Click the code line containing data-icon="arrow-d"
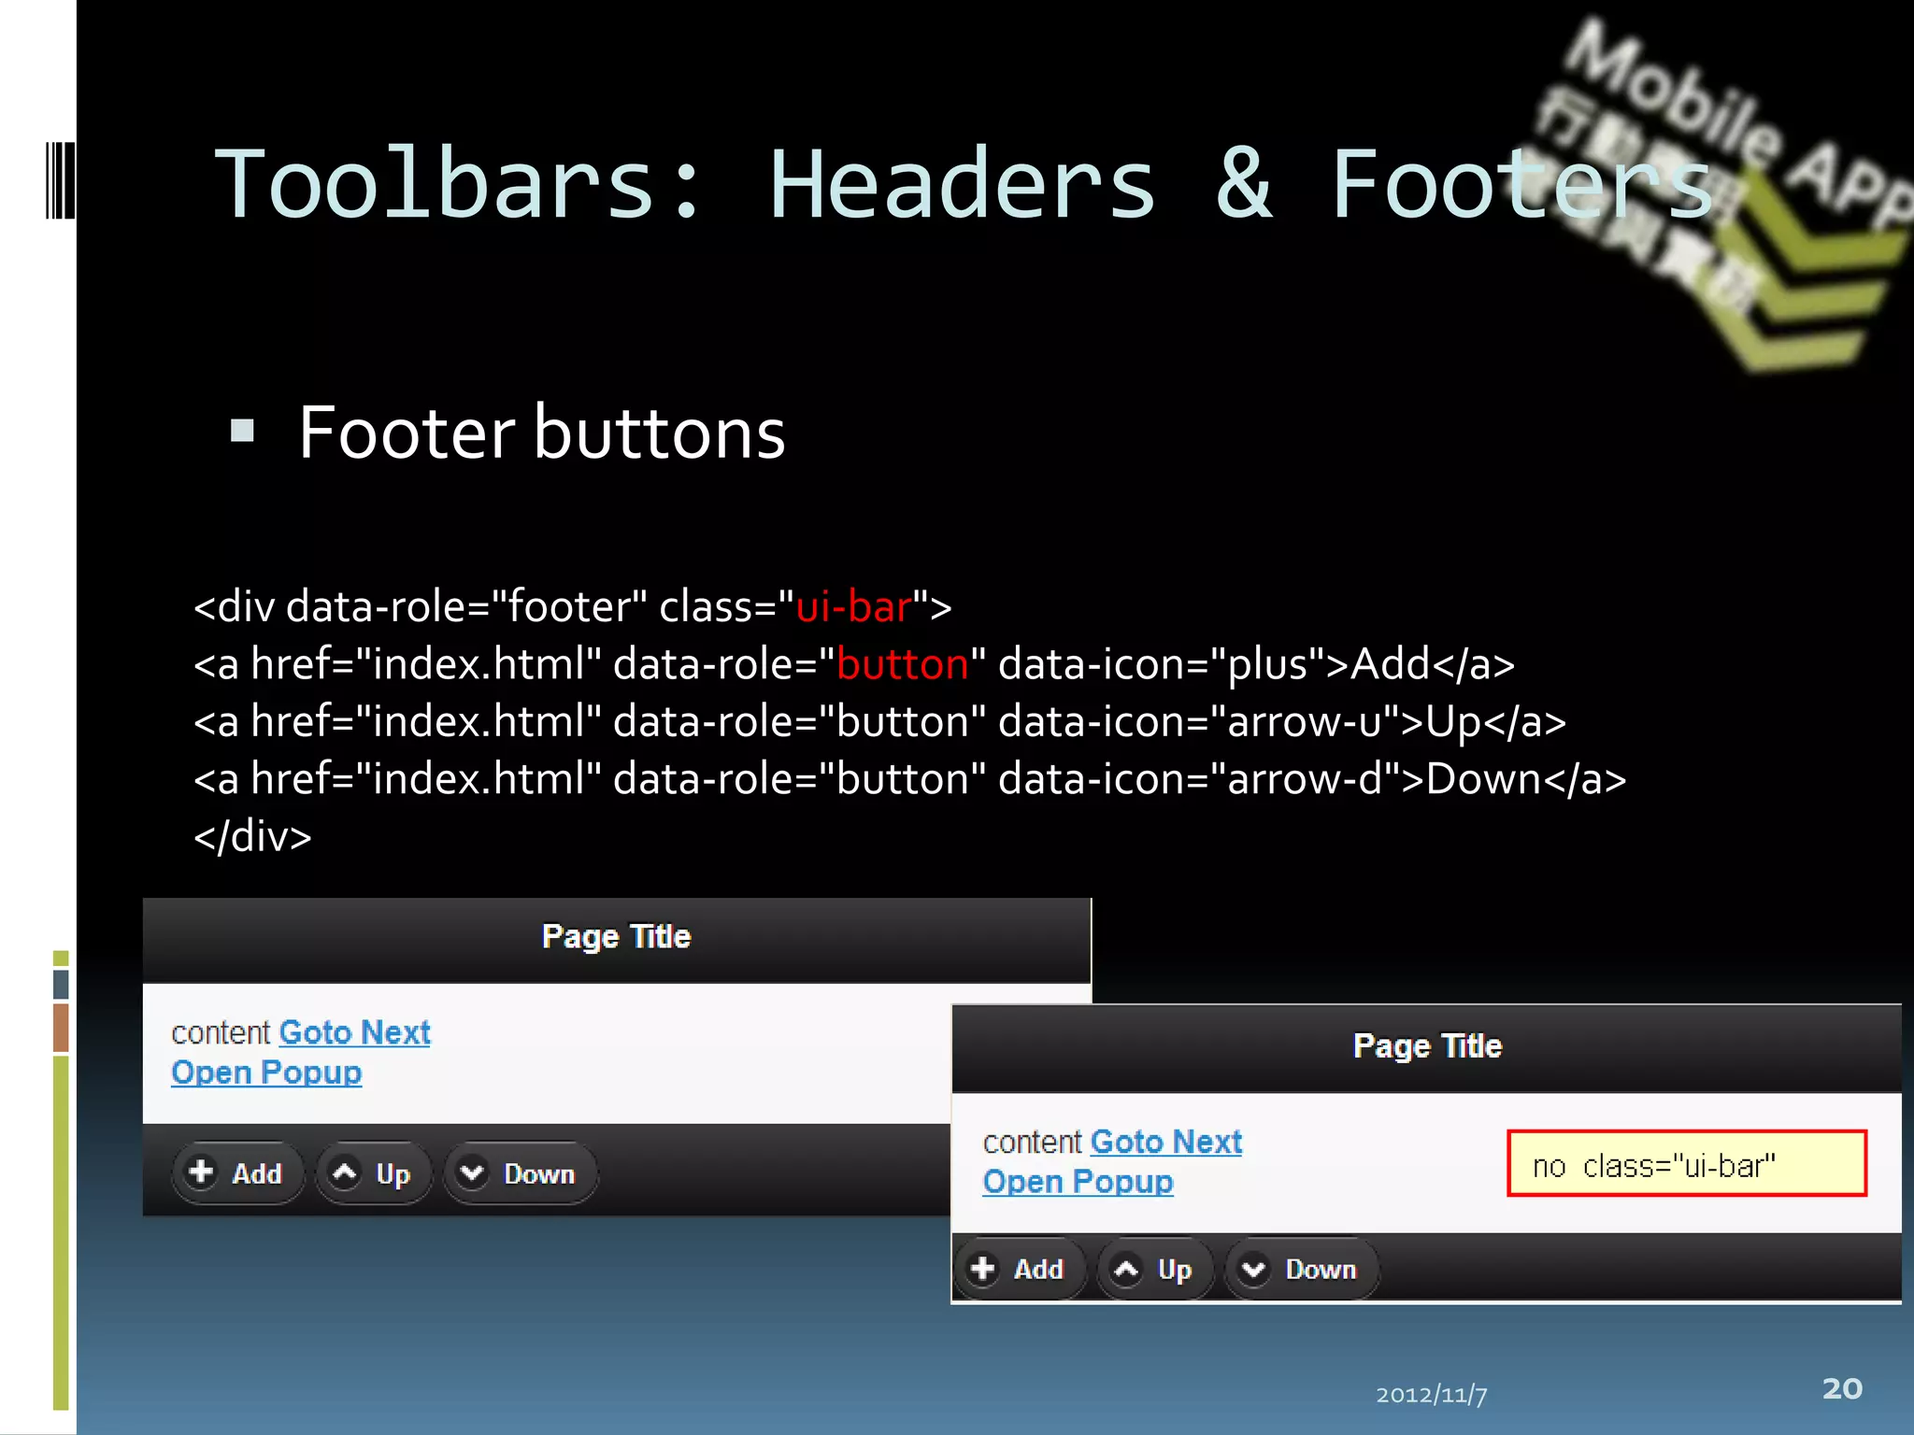Viewport: 1914px width, 1435px height. coord(909,779)
